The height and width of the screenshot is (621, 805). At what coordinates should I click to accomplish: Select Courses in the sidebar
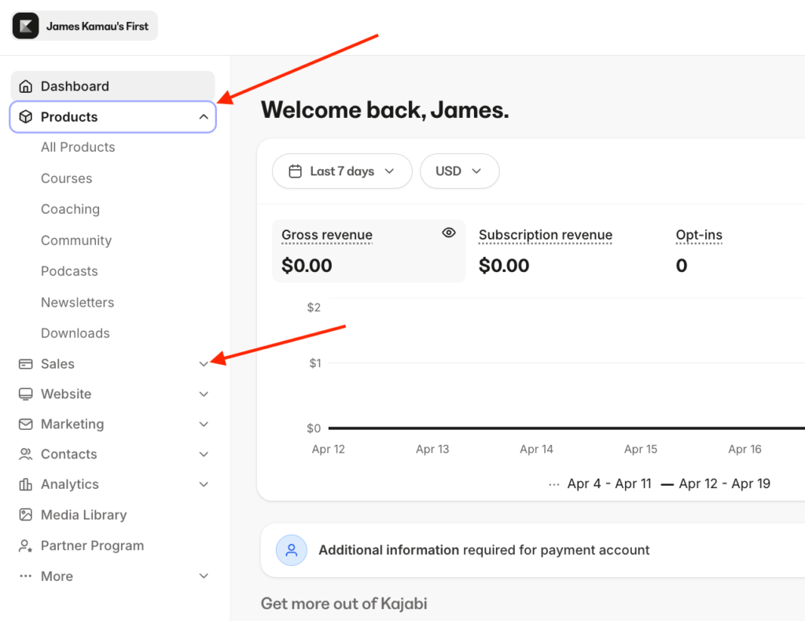coord(66,178)
